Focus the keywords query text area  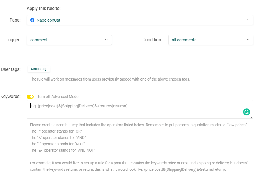click(x=140, y=109)
